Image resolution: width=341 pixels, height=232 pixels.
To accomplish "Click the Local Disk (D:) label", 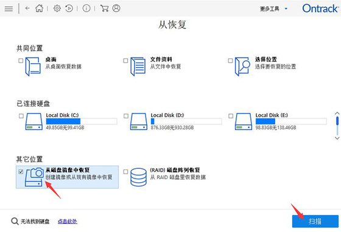I will pyautogui.click(x=167, y=115).
